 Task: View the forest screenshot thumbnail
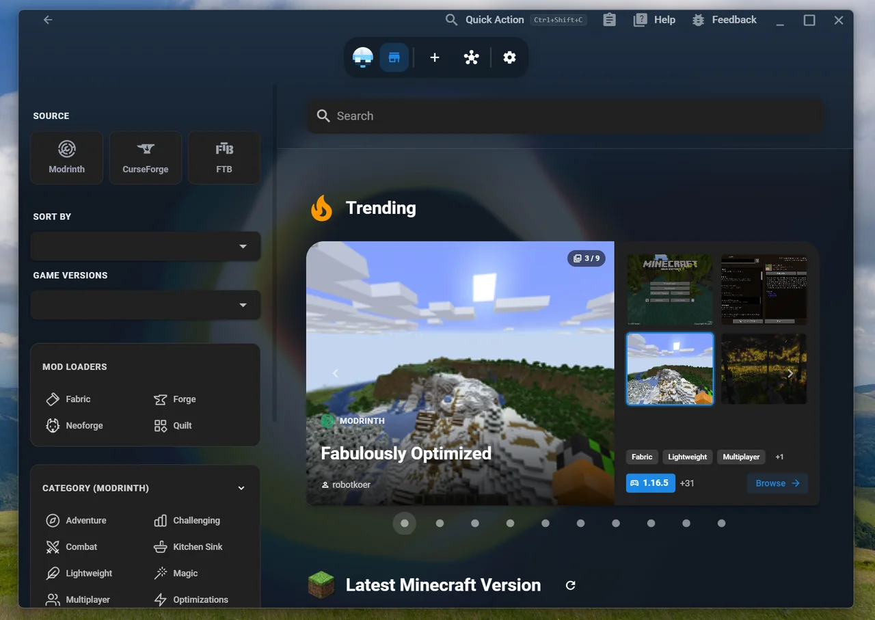pyautogui.click(x=764, y=369)
